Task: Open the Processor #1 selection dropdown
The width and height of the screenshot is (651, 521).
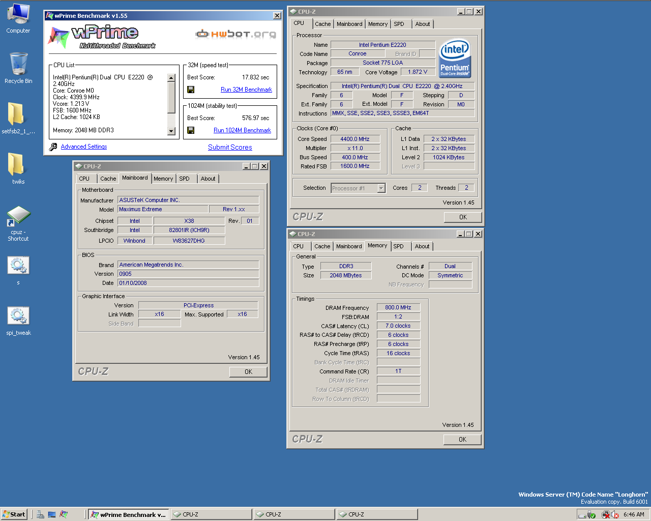Action: 358,188
